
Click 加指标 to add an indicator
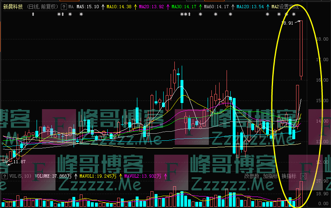pos(270,176)
